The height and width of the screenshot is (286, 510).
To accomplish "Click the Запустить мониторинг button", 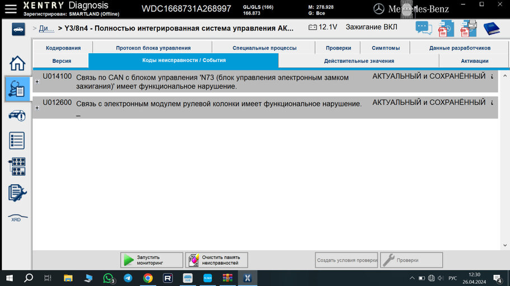I will coord(152,260).
